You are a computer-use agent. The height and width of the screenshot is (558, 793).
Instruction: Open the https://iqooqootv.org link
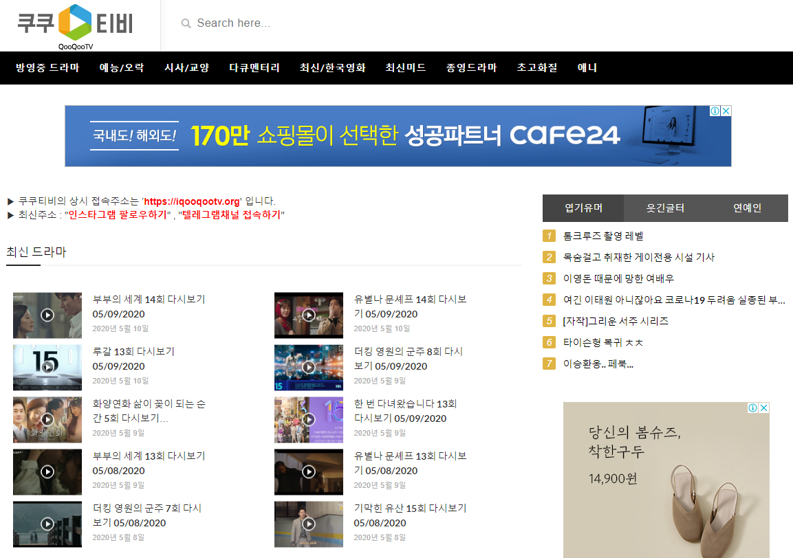192,201
